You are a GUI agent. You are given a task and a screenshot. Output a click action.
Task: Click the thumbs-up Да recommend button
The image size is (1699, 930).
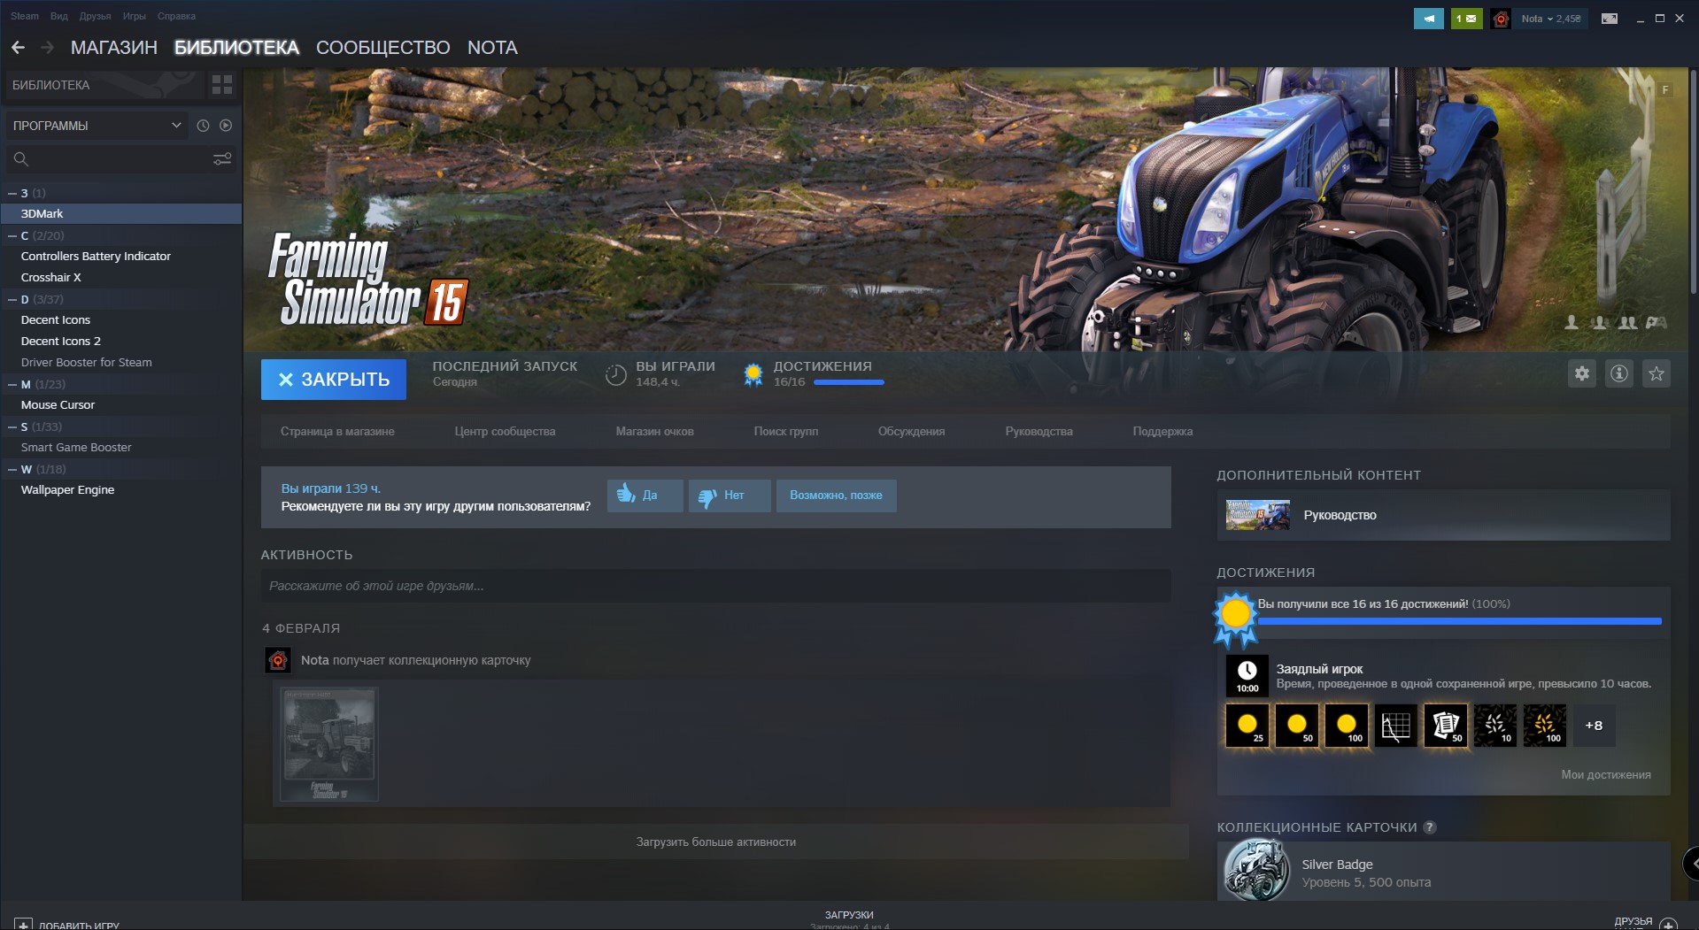point(645,496)
